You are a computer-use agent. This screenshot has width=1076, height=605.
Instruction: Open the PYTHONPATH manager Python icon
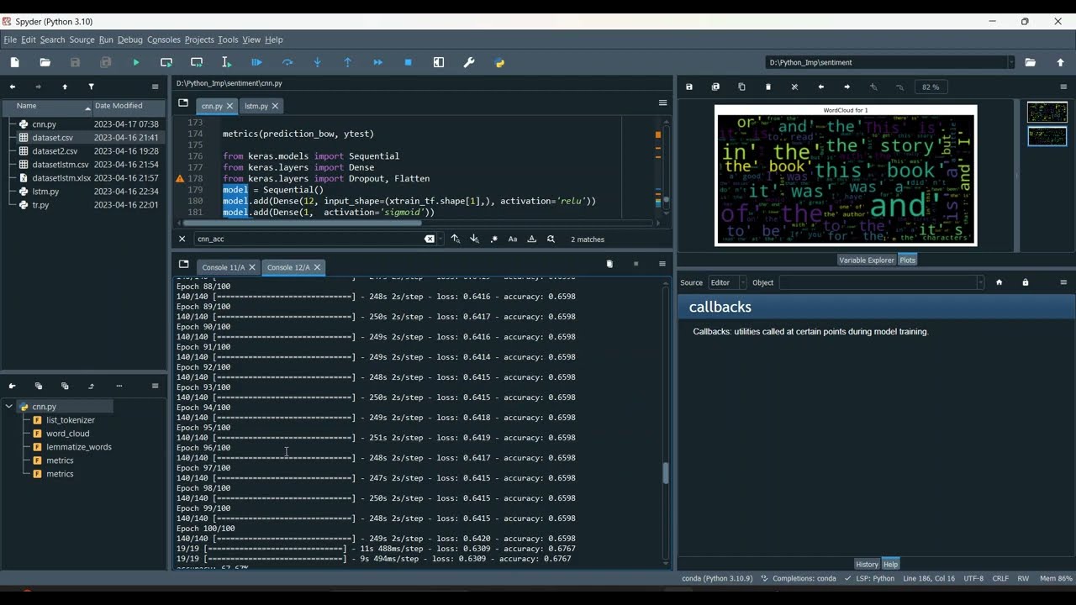pos(499,62)
